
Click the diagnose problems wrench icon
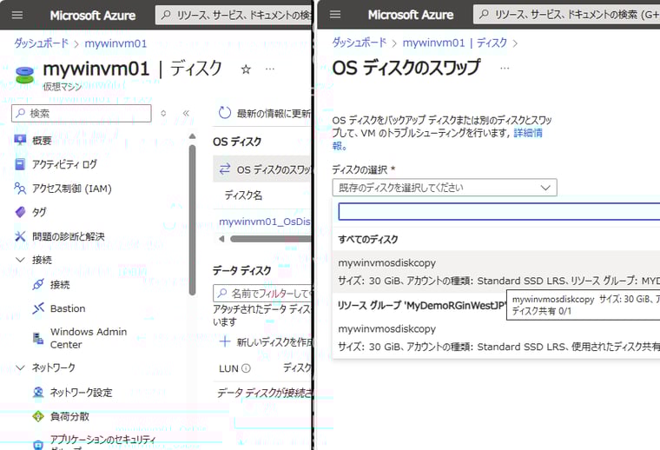tap(20, 236)
